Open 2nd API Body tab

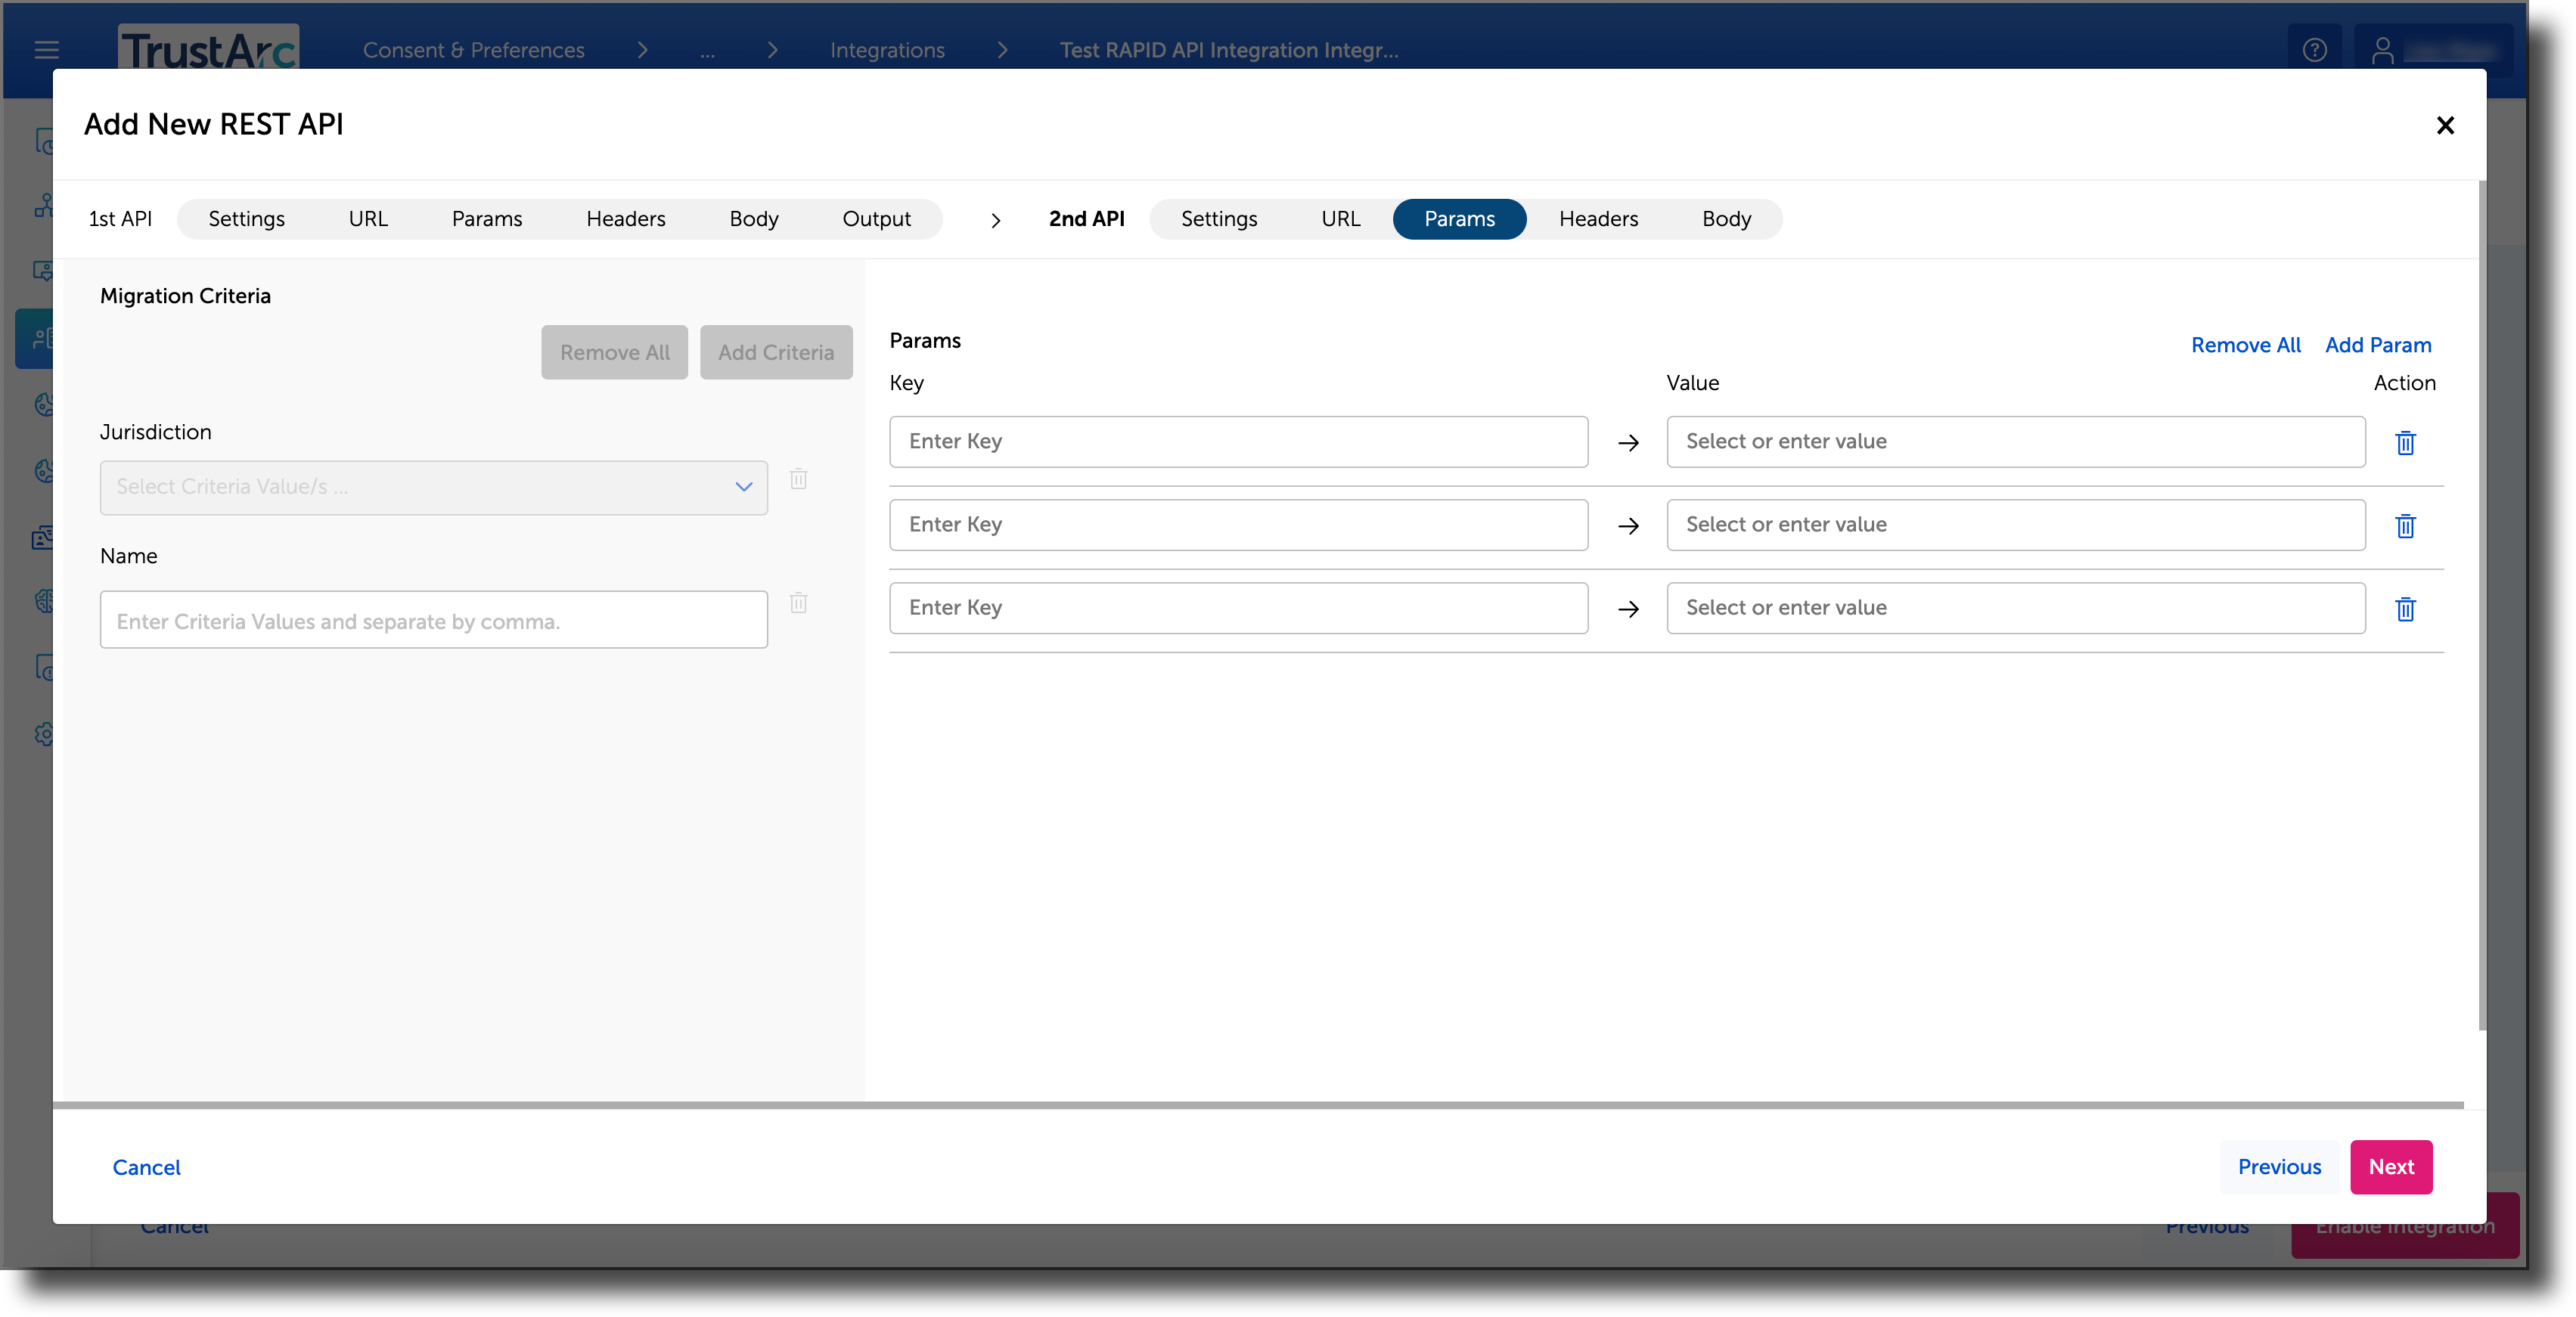point(1726,219)
